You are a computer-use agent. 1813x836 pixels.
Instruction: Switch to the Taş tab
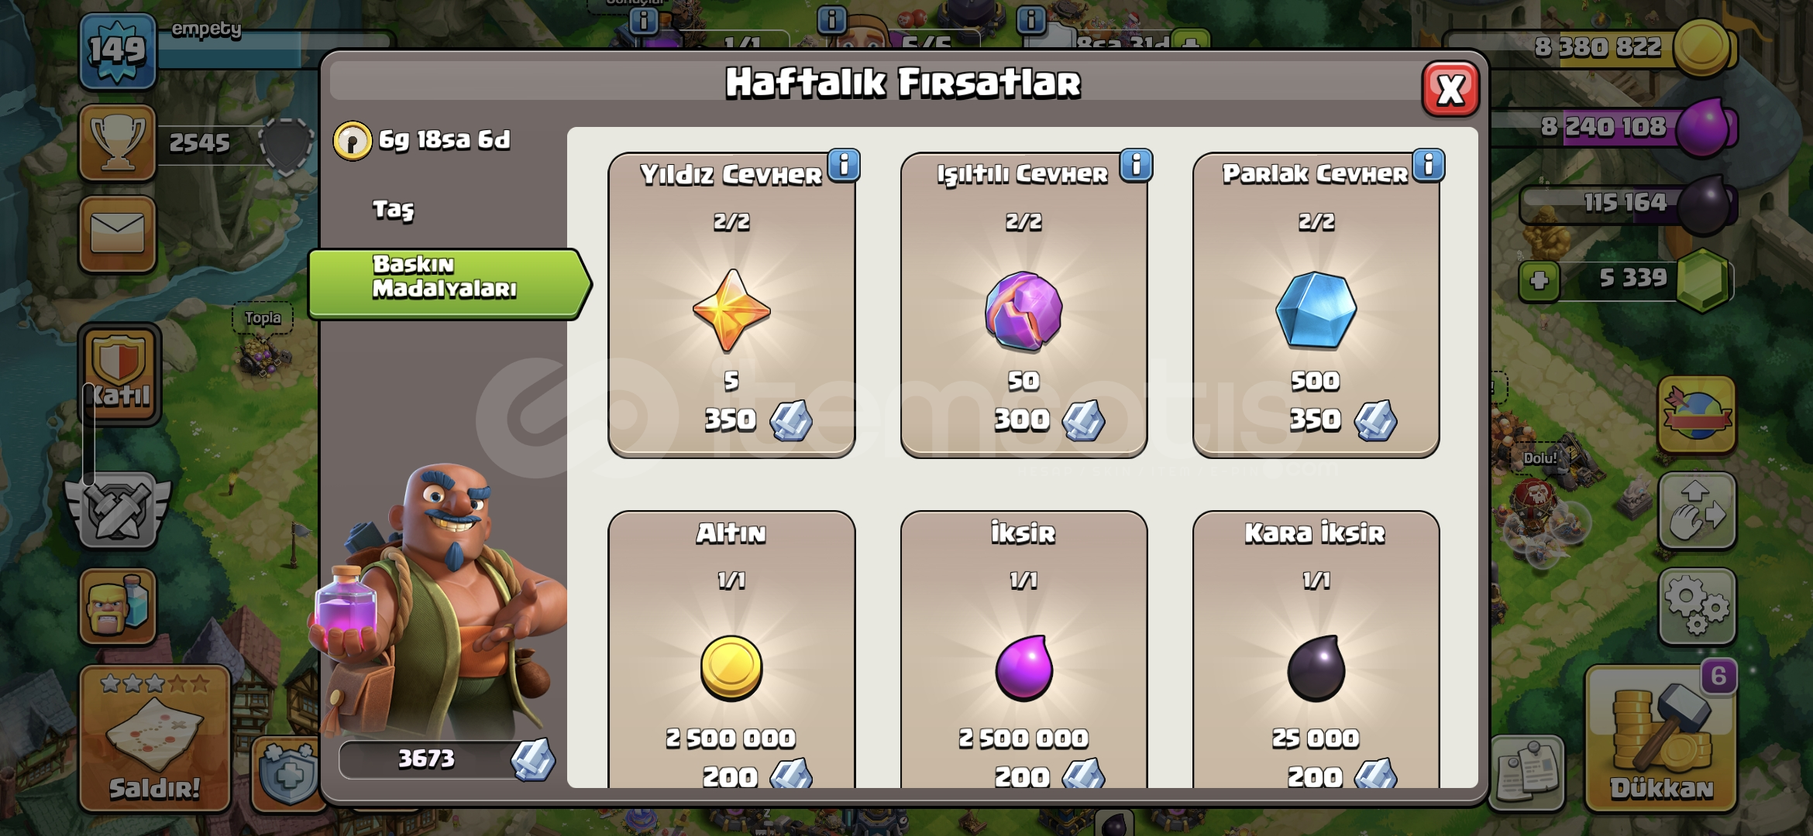(394, 209)
